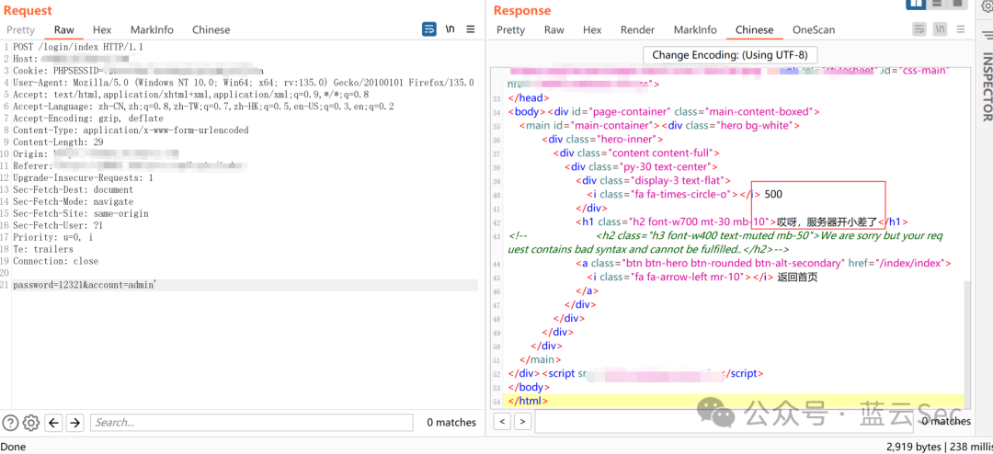
Task: Click the 'content content-full' div line
Action: point(636,153)
